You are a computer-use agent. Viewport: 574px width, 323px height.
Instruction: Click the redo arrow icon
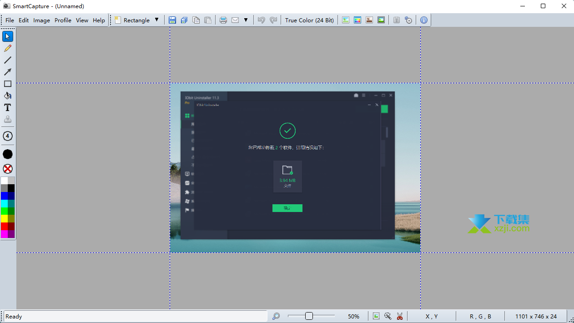coord(273,20)
